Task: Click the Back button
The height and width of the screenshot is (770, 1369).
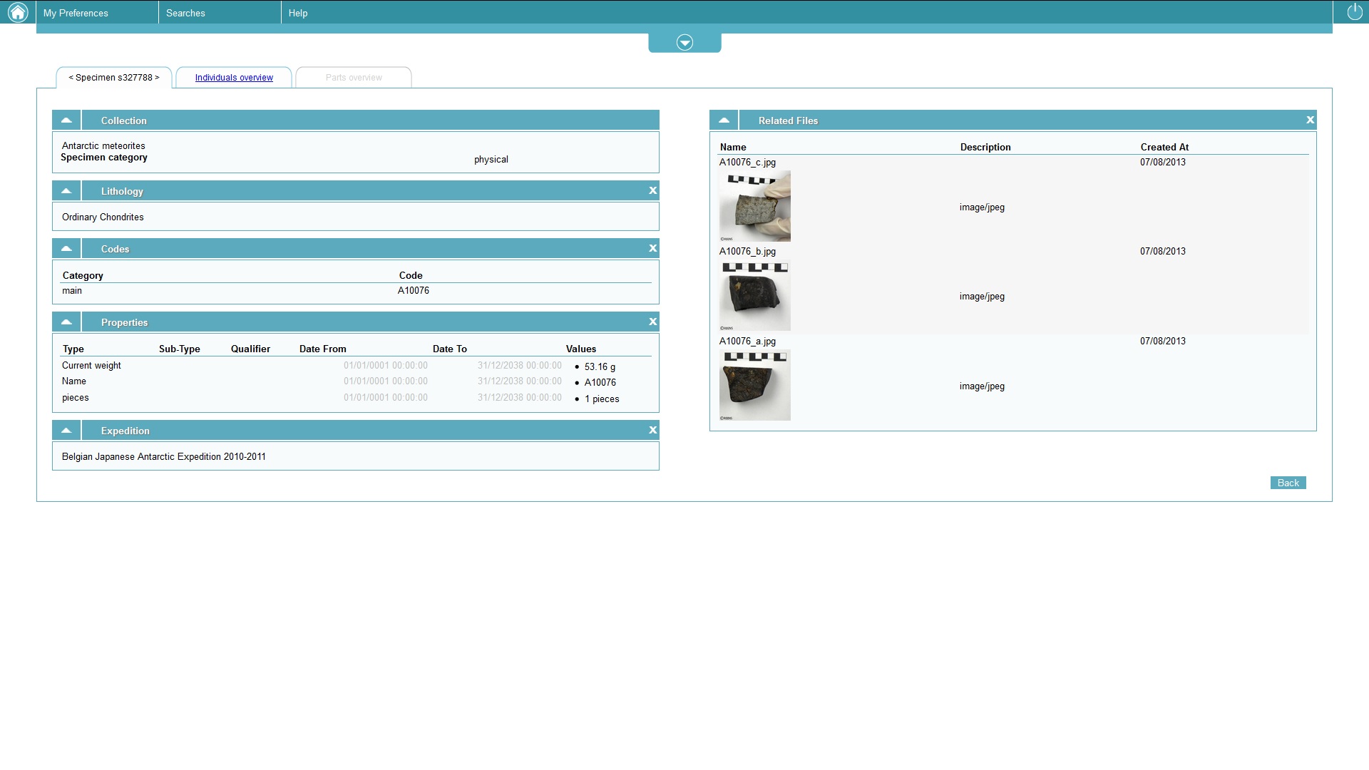Action: tap(1288, 483)
